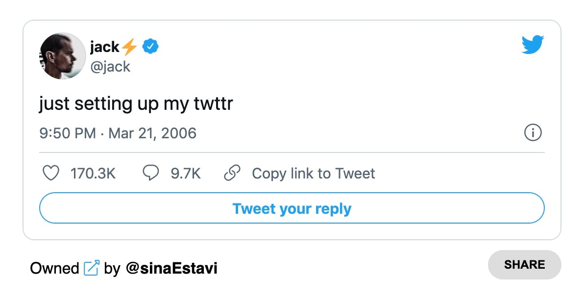Image resolution: width=584 pixels, height=304 pixels.
Task: Click the Twitter bird logo
Action: [x=533, y=45]
